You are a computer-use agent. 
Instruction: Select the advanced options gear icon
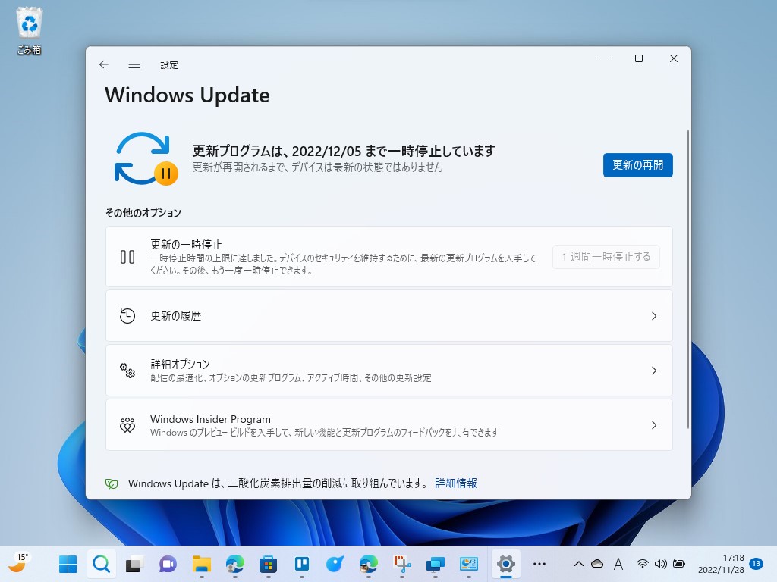[x=127, y=370]
